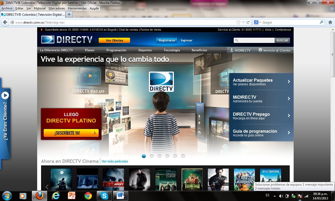335x201 pixels.
Task: Switch to Word in the taskbar
Action: coord(120,196)
